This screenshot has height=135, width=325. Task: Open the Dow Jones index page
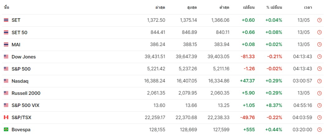click(x=24, y=57)
